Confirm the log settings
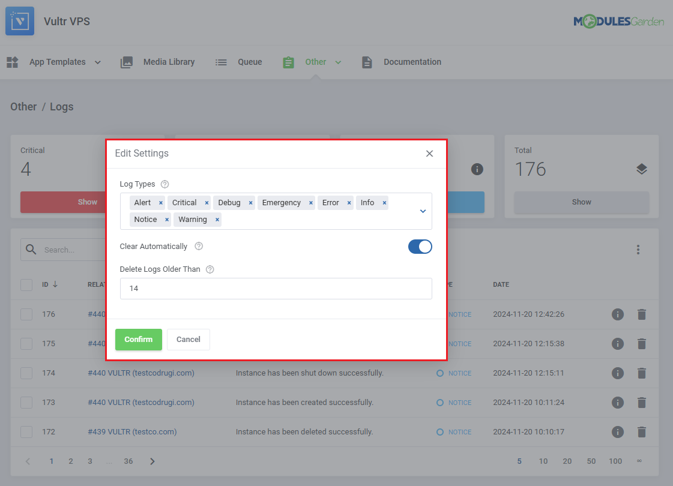The width and height of the screenshot is (673, 486). pyautogui.click(x=139, y=340)
